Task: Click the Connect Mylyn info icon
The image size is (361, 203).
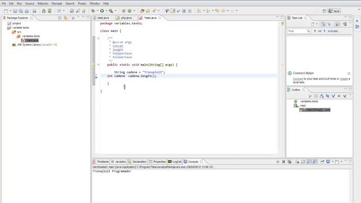Action: (x=289, y=73)
